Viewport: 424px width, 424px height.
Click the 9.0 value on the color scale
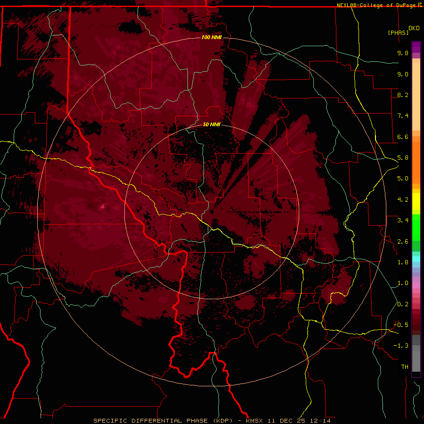coord(403,74)
